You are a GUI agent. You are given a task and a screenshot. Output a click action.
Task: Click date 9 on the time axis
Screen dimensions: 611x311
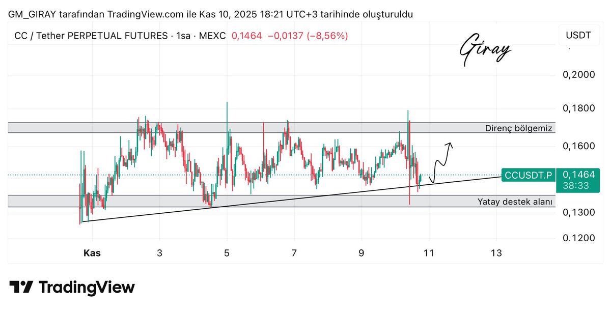coord(362,253)
